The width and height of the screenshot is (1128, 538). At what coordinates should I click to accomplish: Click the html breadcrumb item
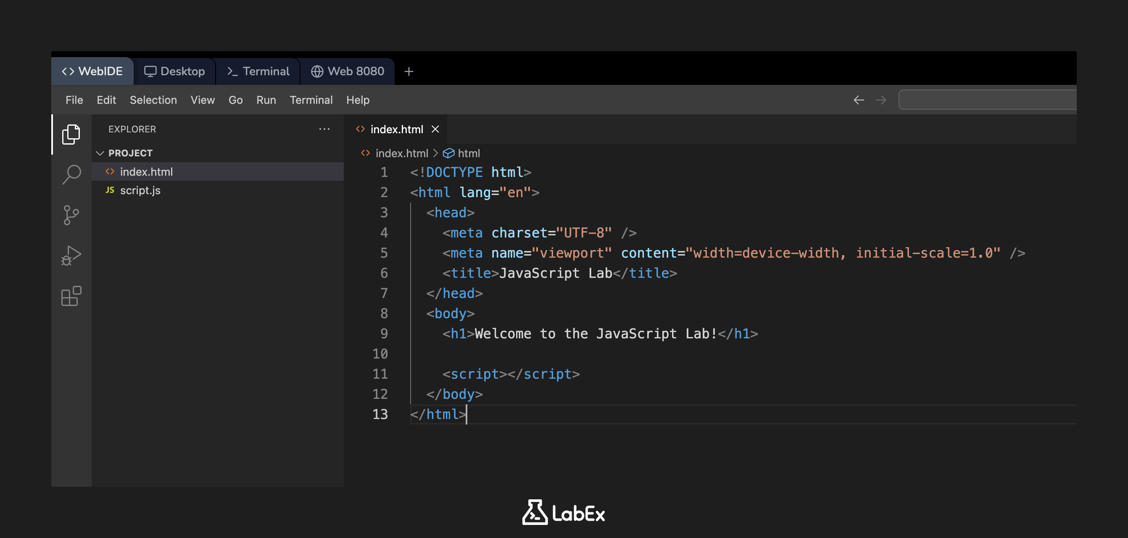click(469, 153)
